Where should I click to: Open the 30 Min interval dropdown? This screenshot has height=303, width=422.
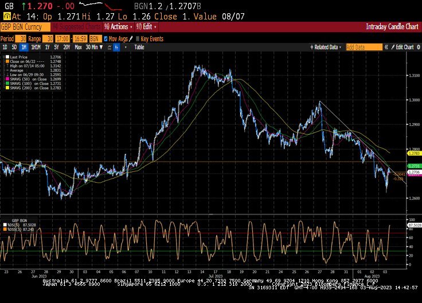click(x=93, y=48)
